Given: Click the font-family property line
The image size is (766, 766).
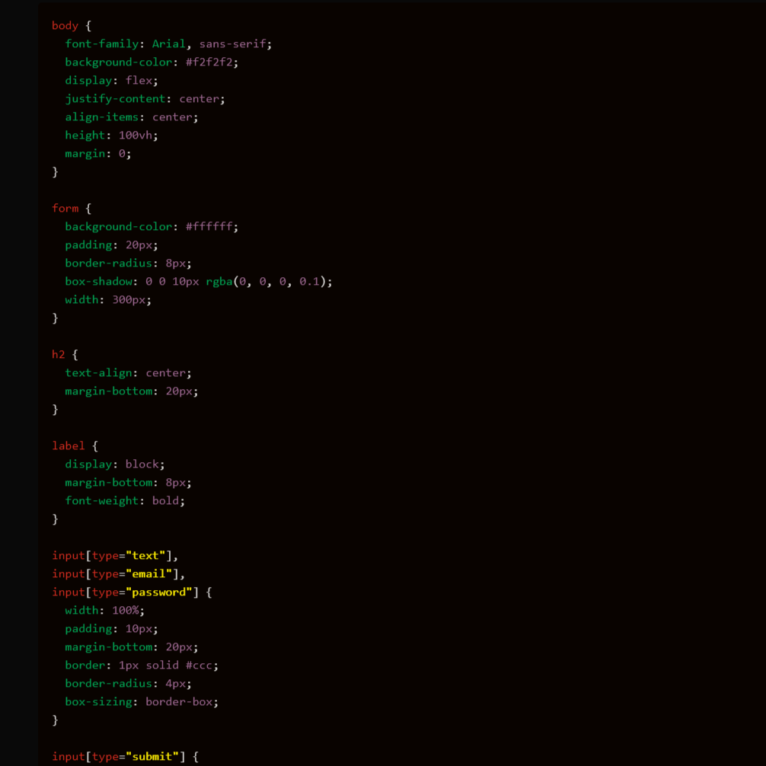Looking at the screenshot, I should pos(168,44).
